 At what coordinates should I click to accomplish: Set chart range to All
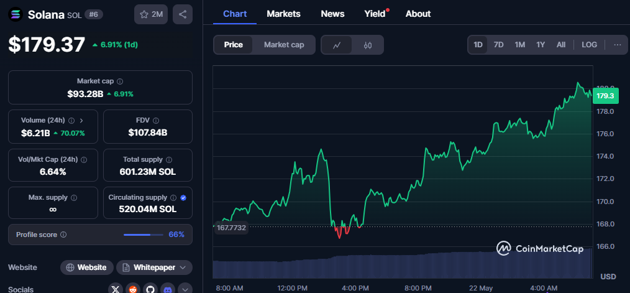pyautogui.click(x=561, y=45)
